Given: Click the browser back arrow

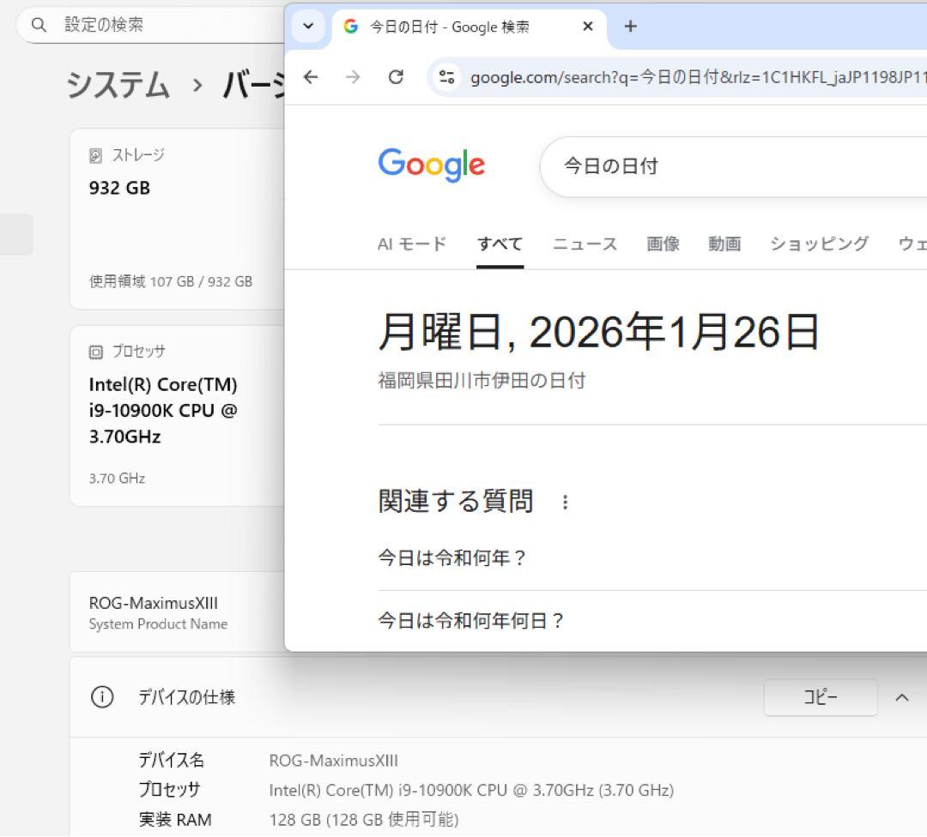Looking at the screenshot, I should (310, 76).
